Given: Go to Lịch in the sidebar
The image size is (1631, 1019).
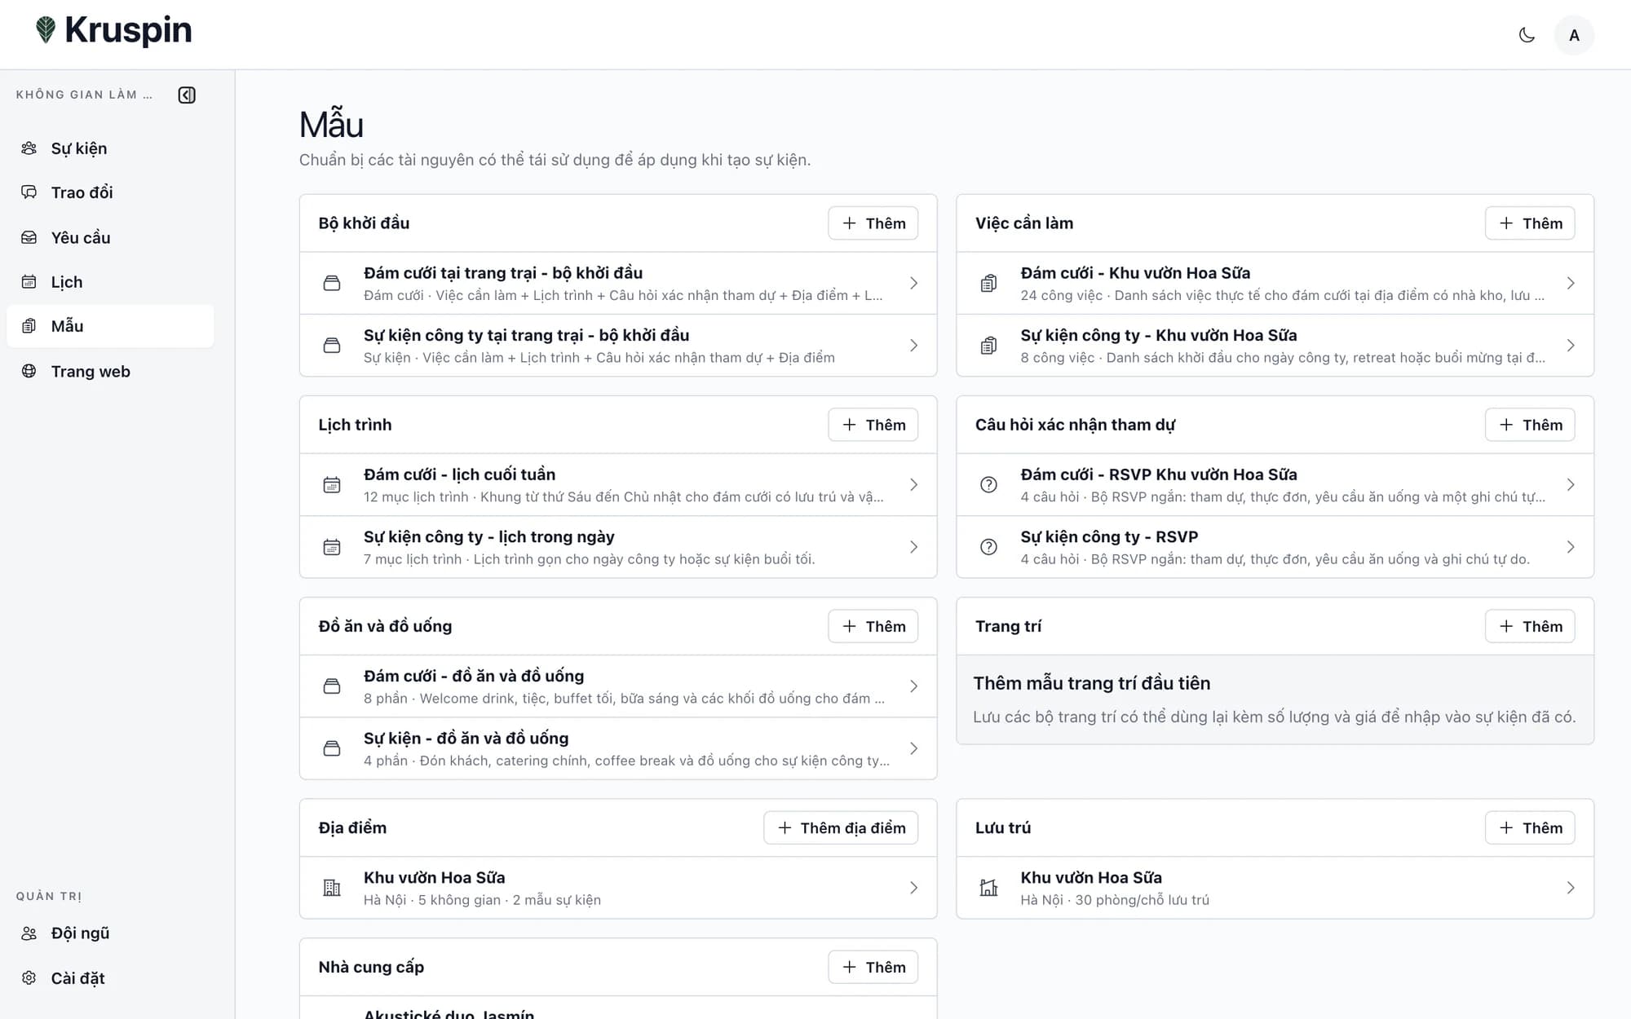Looking at the screenshot, I should 110,282.
